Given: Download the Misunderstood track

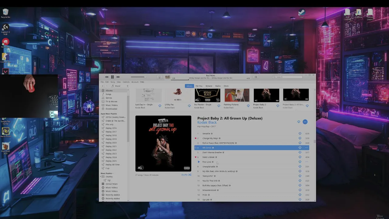Looking at the screenshot, I should (x=300, y=190).
